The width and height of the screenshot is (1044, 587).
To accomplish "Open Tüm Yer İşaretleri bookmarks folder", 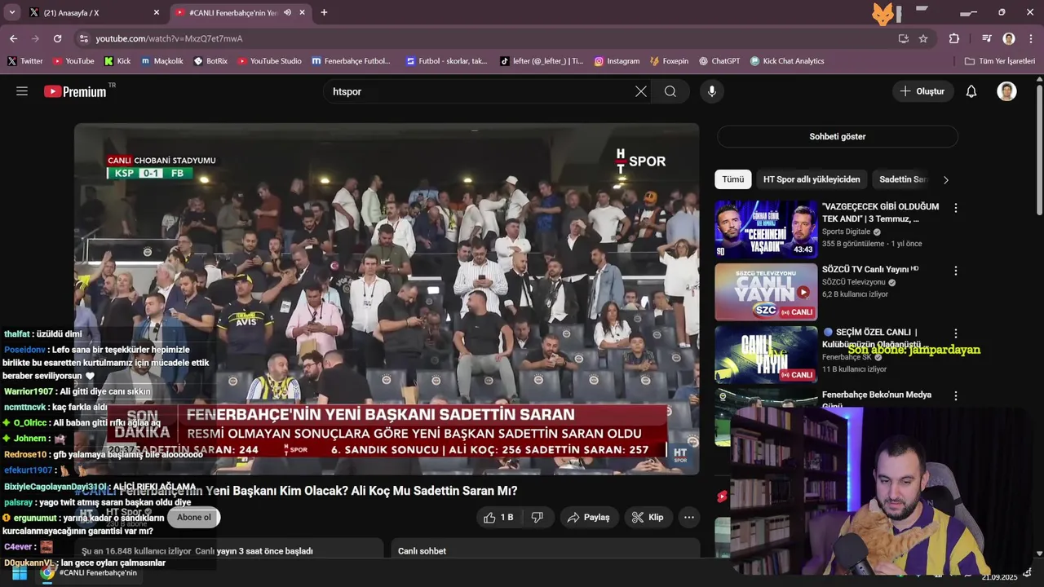I will [999, 61].
